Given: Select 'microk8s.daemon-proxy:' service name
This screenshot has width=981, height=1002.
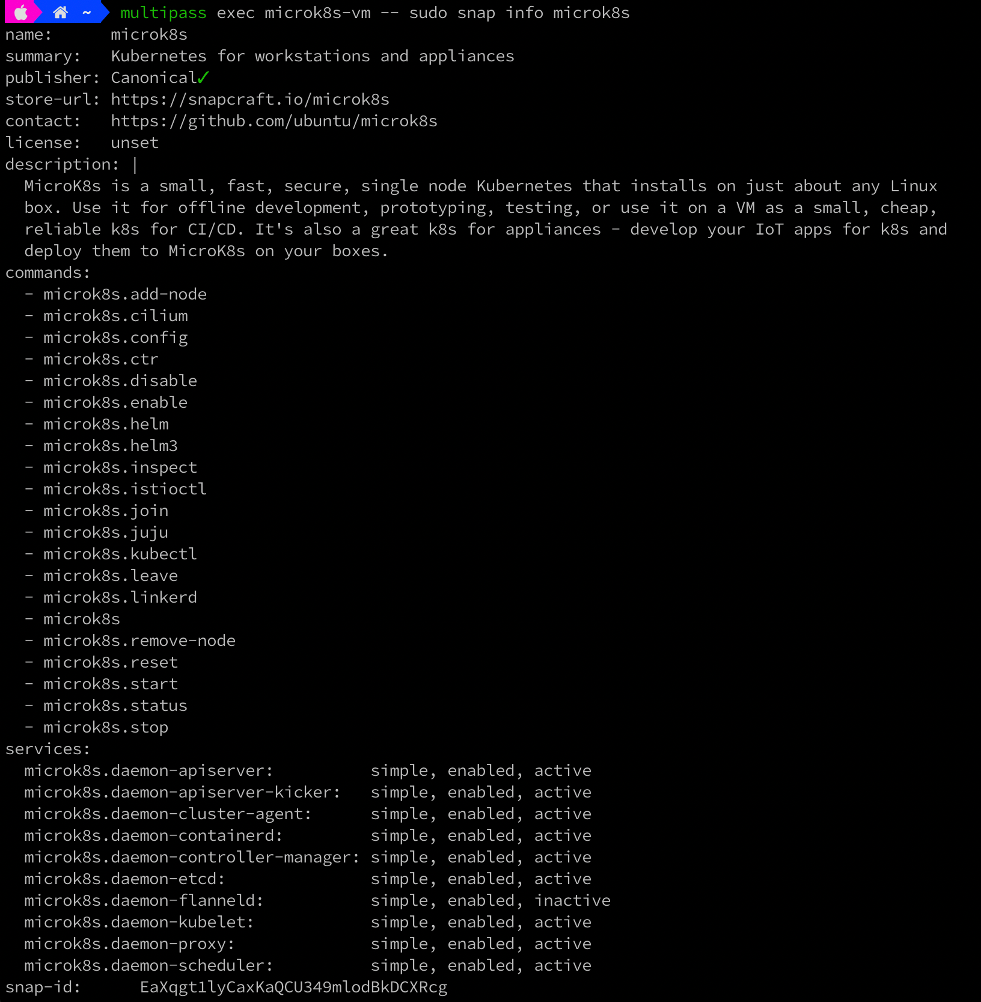Looking at the screenshot, I should [x=130, y=944].
